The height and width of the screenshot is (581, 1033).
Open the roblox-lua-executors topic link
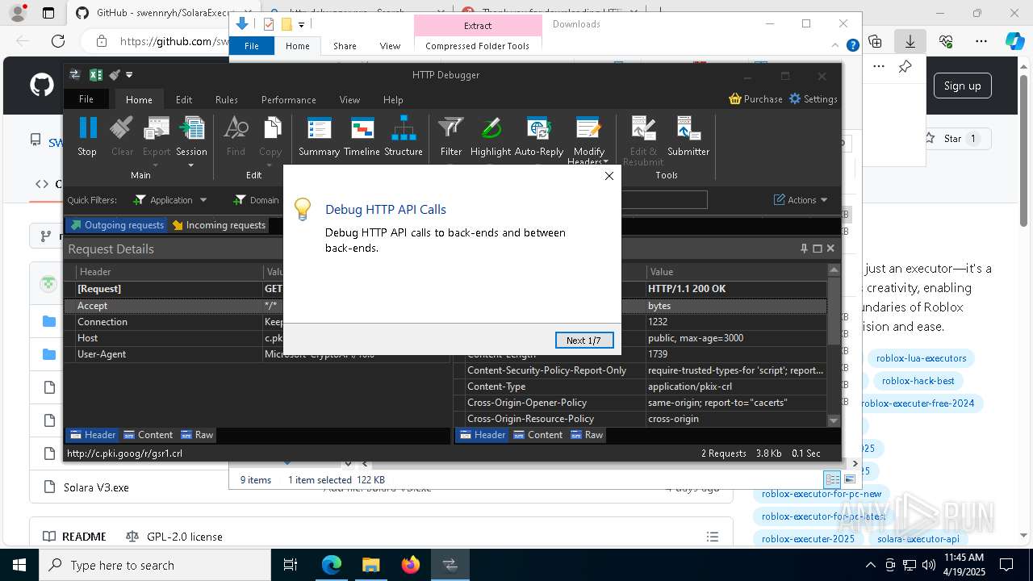tap(921, 358)
